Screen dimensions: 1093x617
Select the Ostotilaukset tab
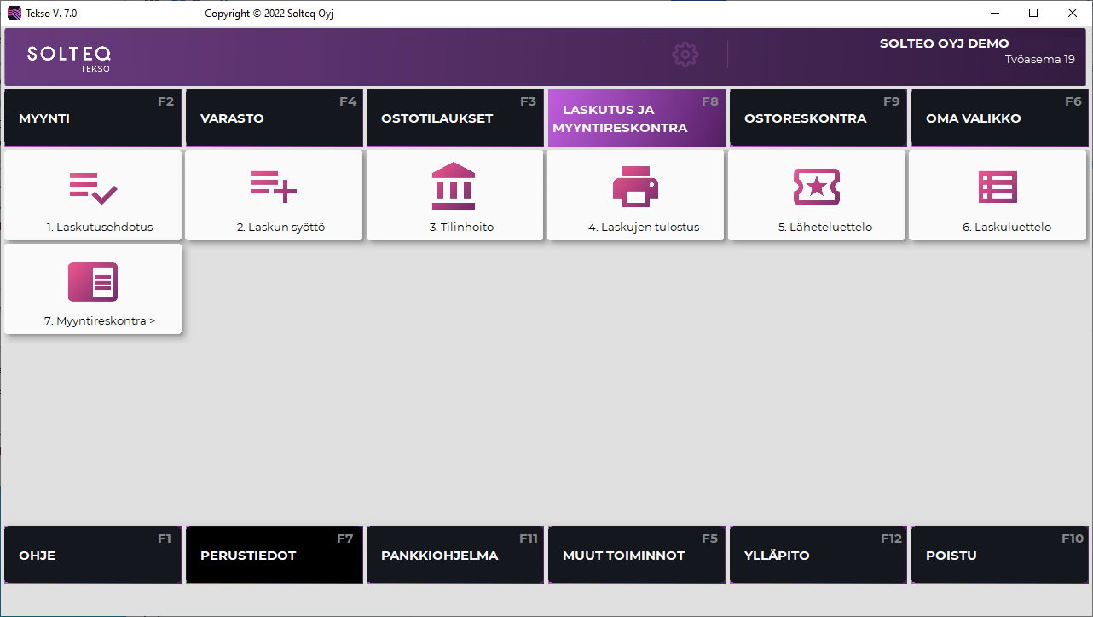point(454,118)
